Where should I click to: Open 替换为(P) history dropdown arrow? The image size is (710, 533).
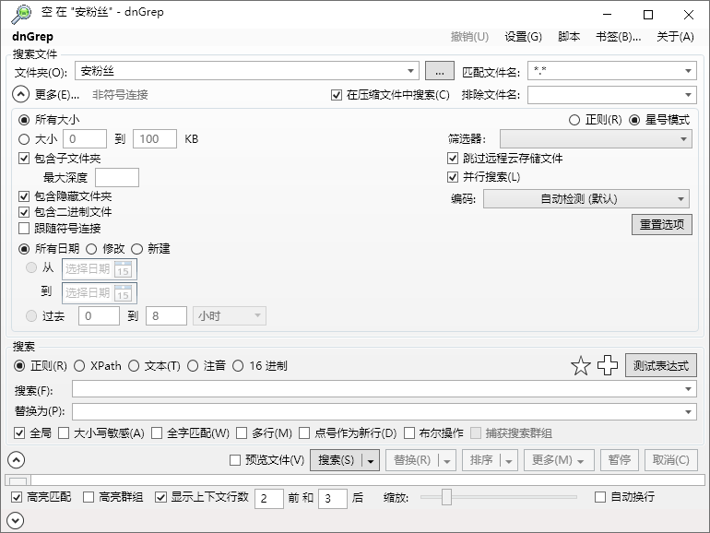[x=688, y=412]
